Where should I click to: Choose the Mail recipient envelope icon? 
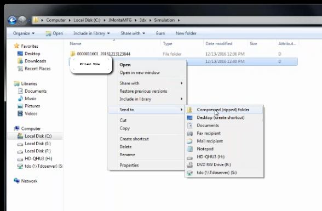[189, 141]
